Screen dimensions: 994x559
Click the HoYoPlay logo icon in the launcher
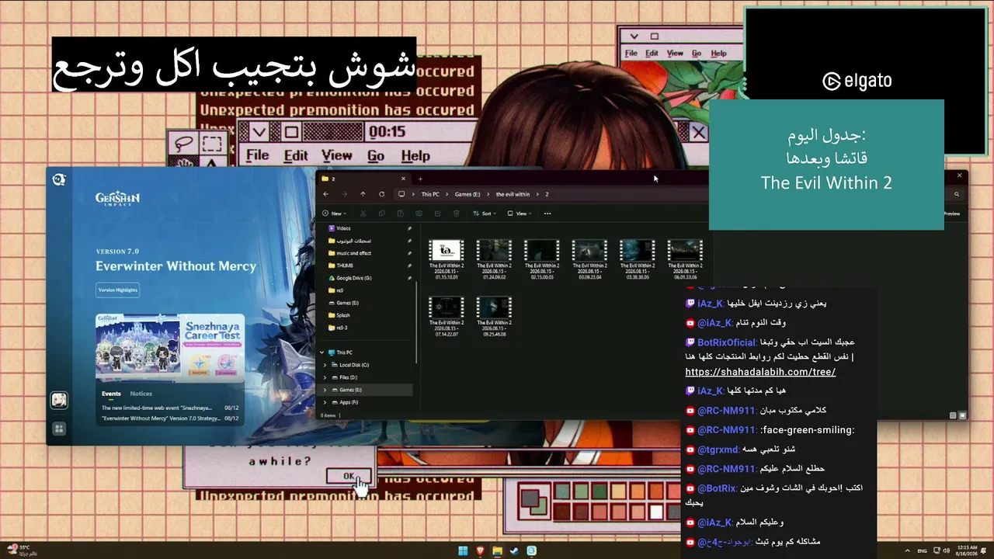(59, 180)
